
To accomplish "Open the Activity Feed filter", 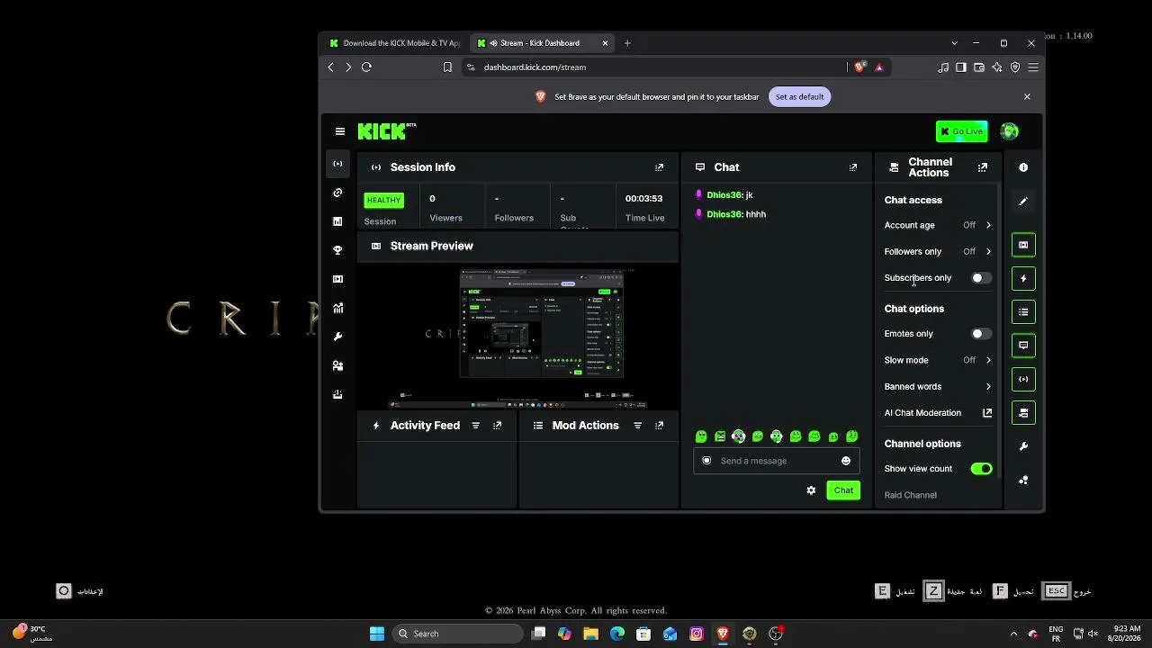I will point(476,426).
